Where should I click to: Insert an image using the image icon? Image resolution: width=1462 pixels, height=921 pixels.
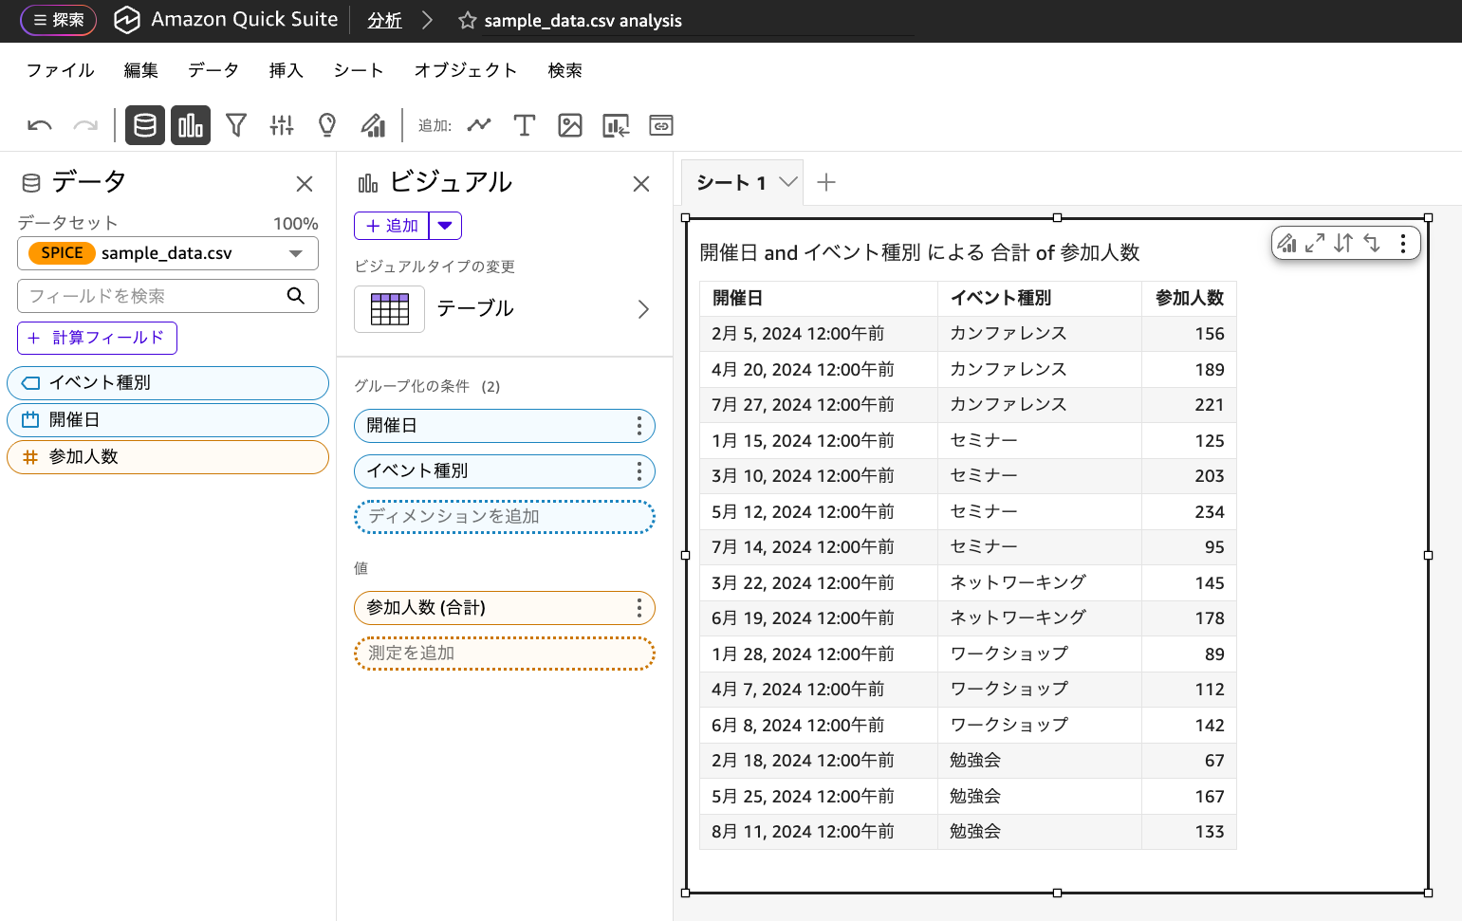[x=569, y=124]
